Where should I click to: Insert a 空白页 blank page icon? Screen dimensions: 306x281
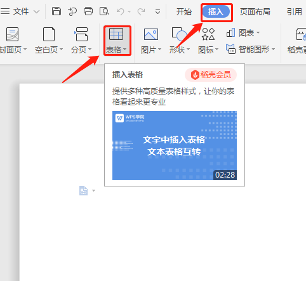pos(49,34)
